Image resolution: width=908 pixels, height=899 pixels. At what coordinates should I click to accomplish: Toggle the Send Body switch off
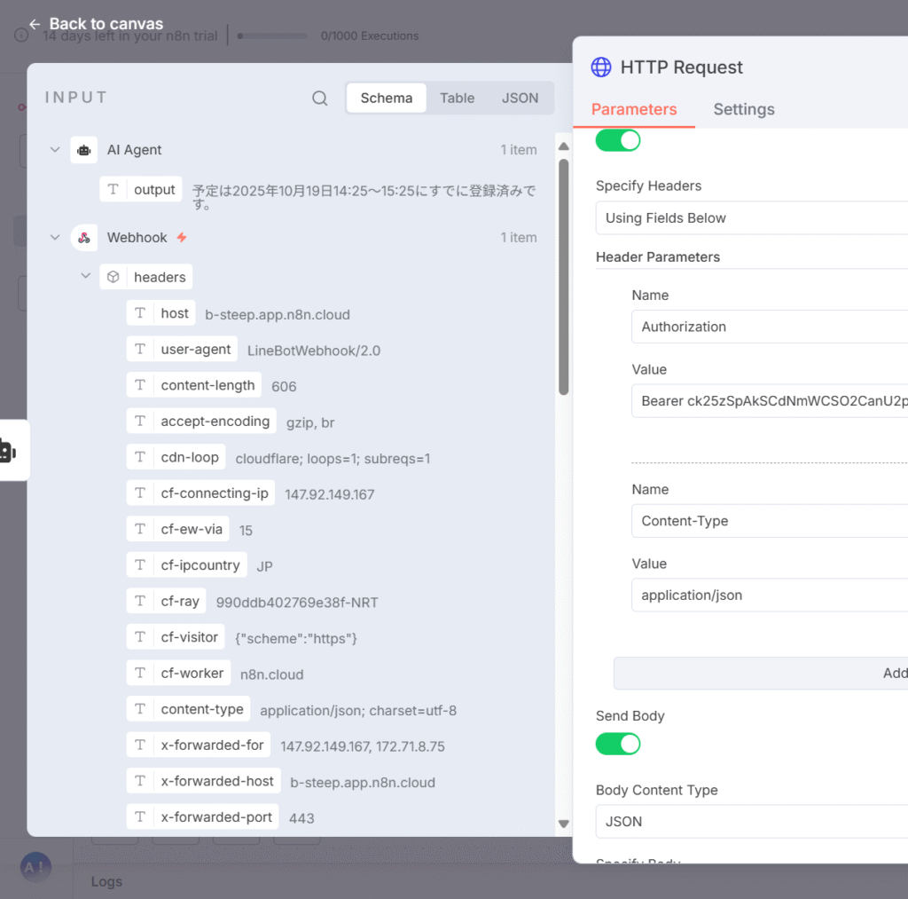point(618,744)
